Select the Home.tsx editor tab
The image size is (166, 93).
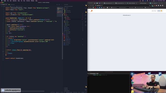point(4,5)
